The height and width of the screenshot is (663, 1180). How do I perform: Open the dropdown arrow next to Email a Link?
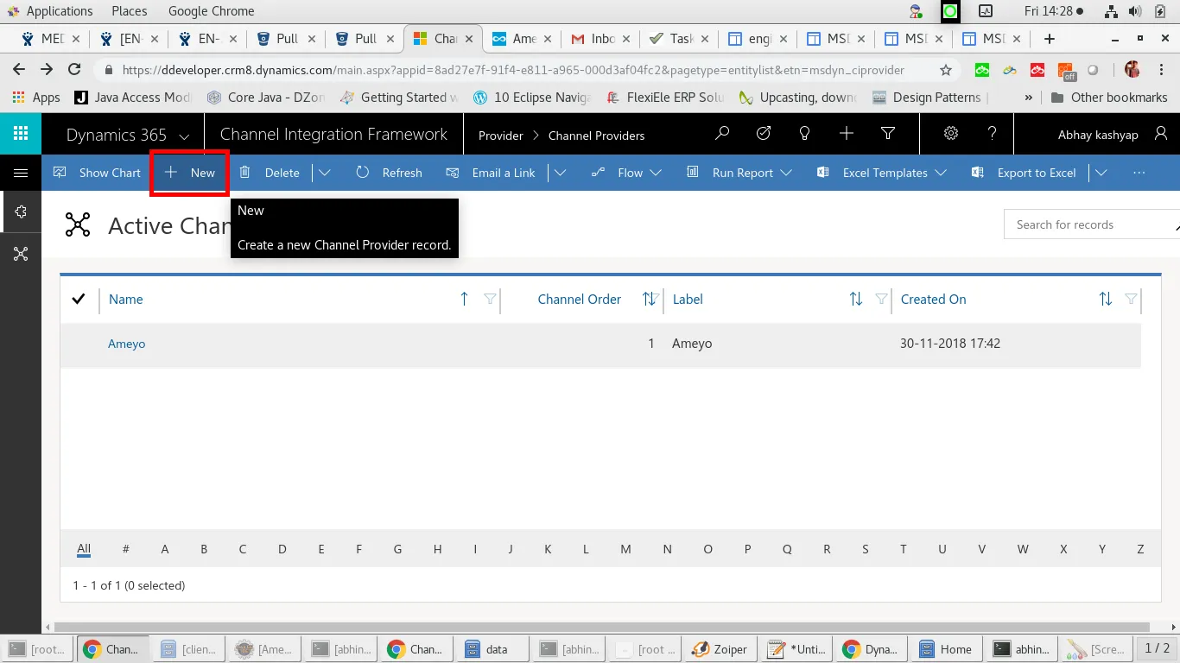tap(561, 173)
